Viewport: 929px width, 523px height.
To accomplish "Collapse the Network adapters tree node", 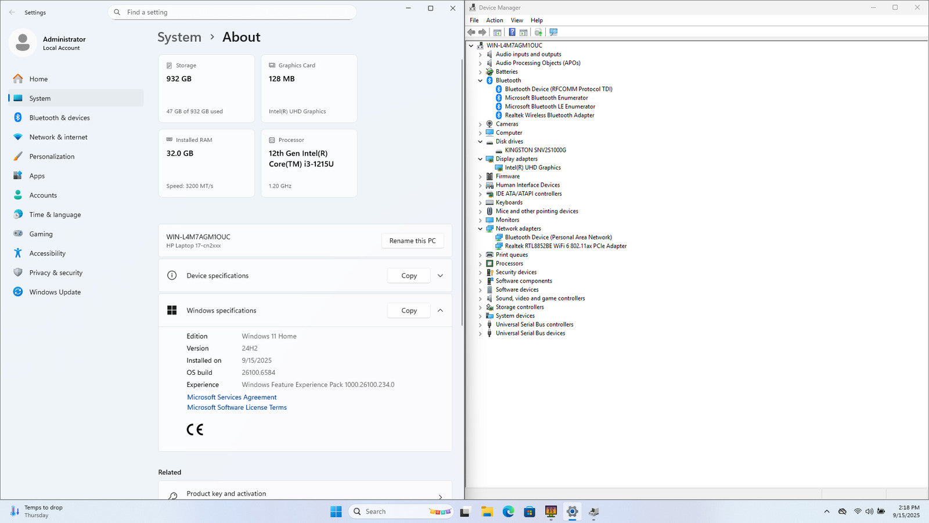I will [480, 229].
